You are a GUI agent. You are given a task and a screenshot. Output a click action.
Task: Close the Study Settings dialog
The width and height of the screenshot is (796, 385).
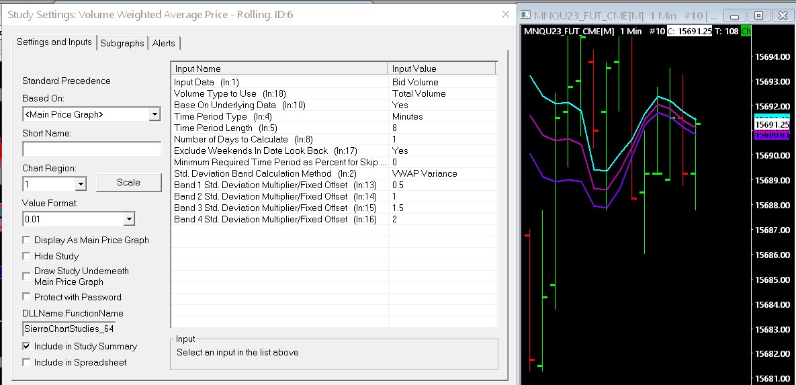(x=506, y=14)
